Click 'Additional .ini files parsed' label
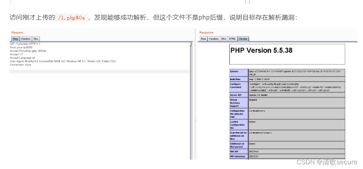 [x=237, y=145]
